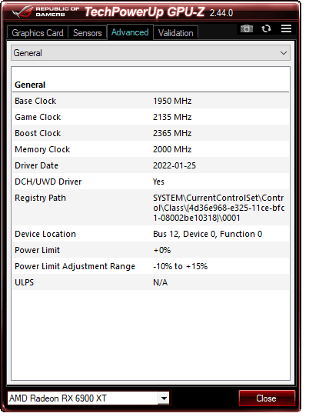309x420 pixels.
Task: Click the Power Limit Adjustment Range row
Action: coord(151,266)
